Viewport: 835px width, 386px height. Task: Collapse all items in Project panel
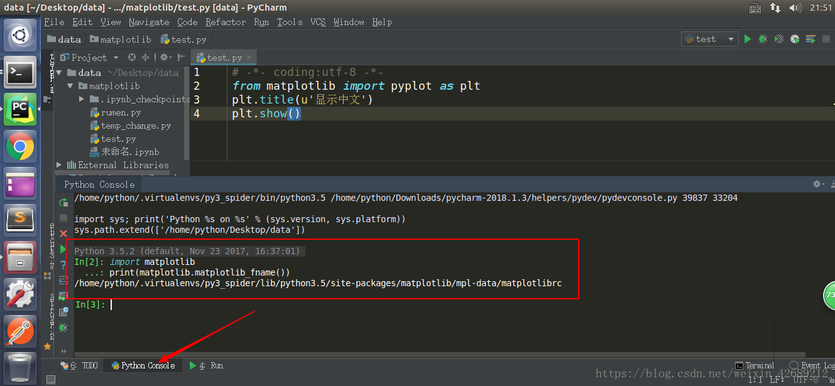(145, 57)
